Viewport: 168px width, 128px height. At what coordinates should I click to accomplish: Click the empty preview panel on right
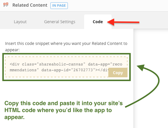[151, 78]
